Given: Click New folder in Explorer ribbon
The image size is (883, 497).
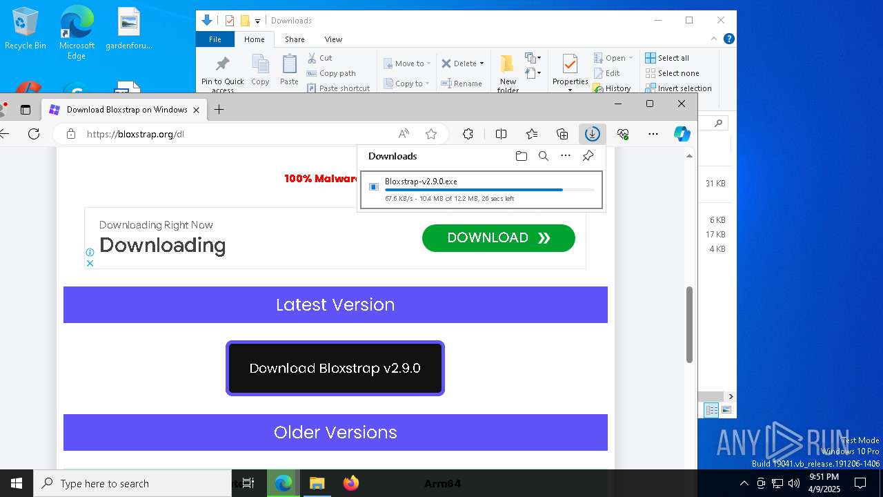Looking at the screenshot, I should [508, 74].
